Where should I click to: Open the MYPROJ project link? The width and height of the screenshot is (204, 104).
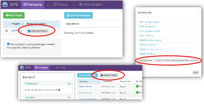[x=17, y=31]
